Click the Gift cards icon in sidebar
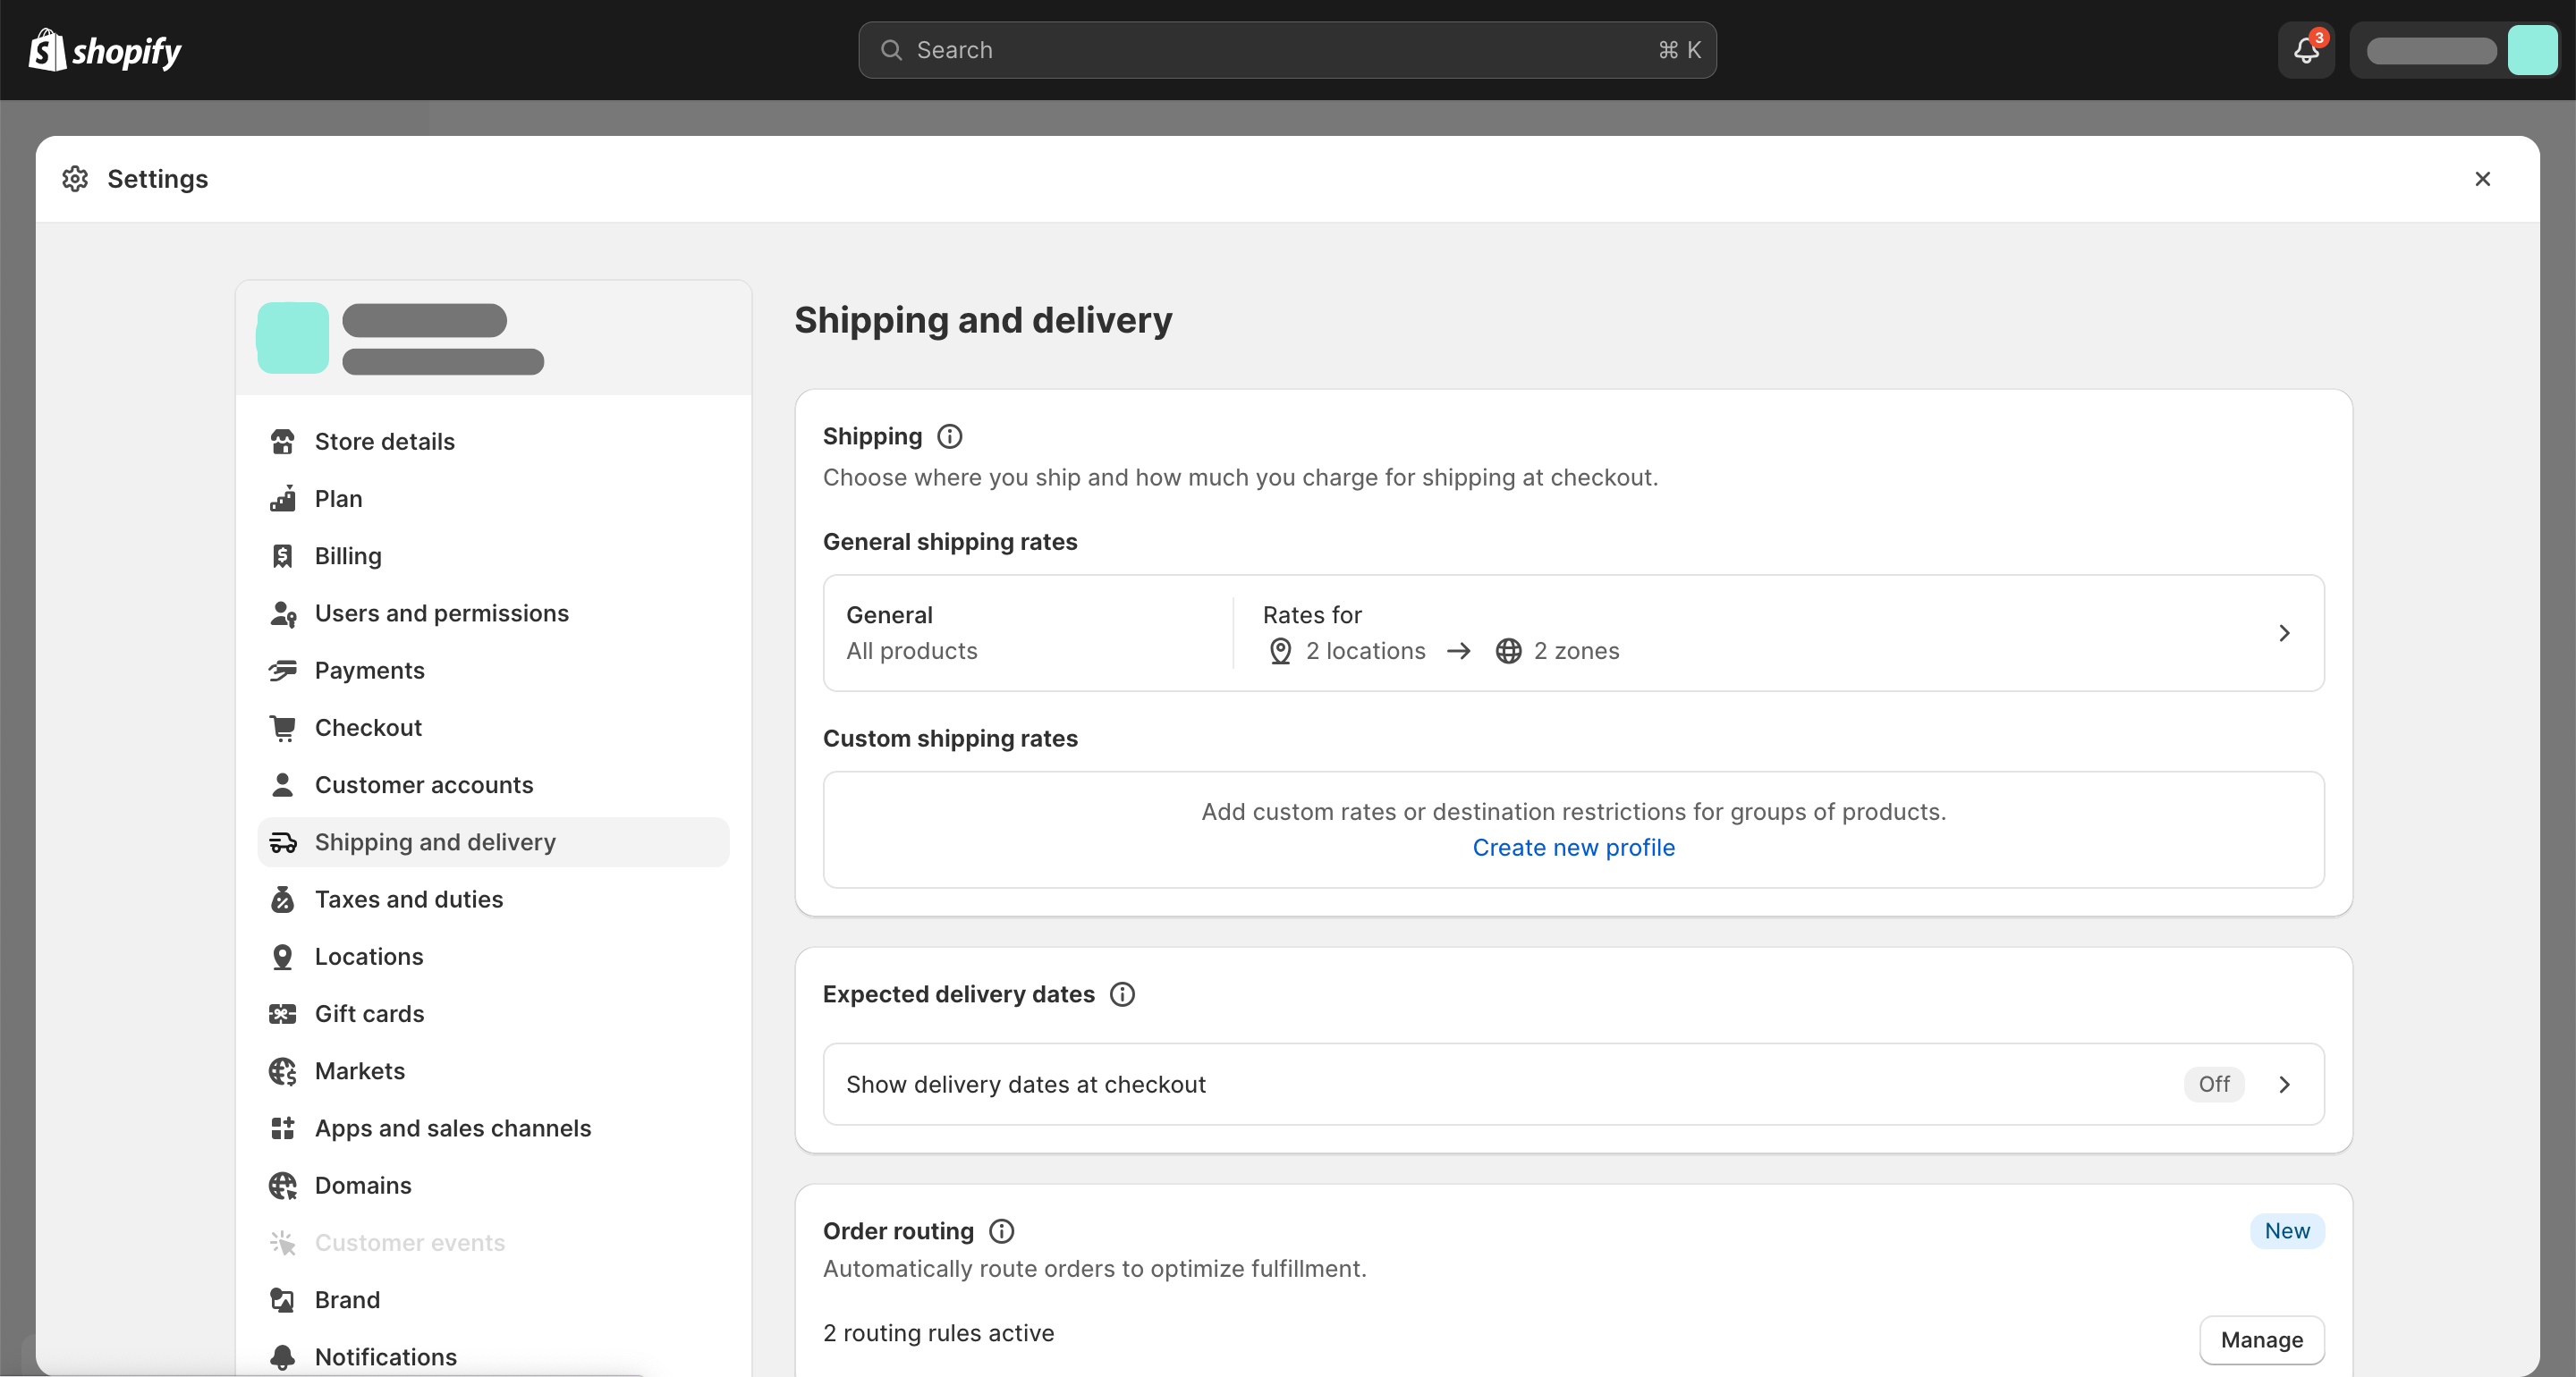 [283, 1014]
